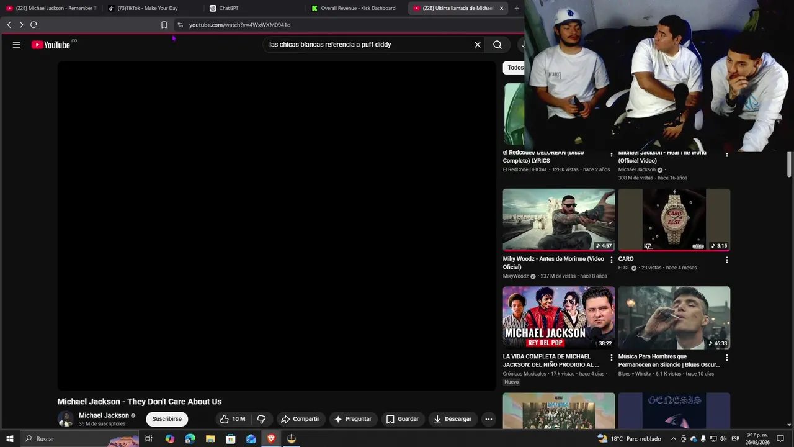This screenshot has height=447, width=794.
Task: Open Miky Woodz Antes de Morirme thumbnail
Action: (x=559, y=220)
